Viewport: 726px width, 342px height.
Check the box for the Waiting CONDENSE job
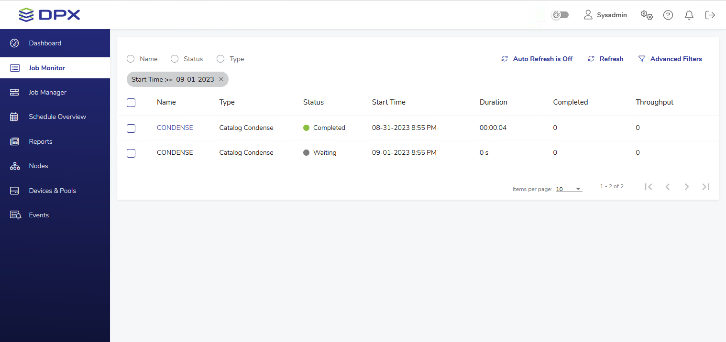pos(131,153)
